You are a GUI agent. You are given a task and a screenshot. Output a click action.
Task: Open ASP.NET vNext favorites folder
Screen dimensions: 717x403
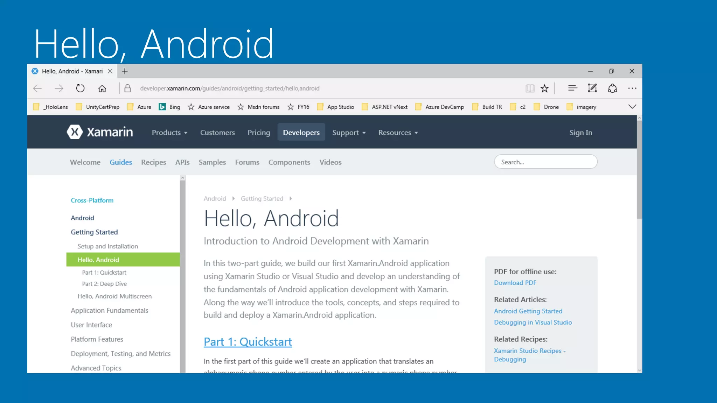(x=384, y=107)
